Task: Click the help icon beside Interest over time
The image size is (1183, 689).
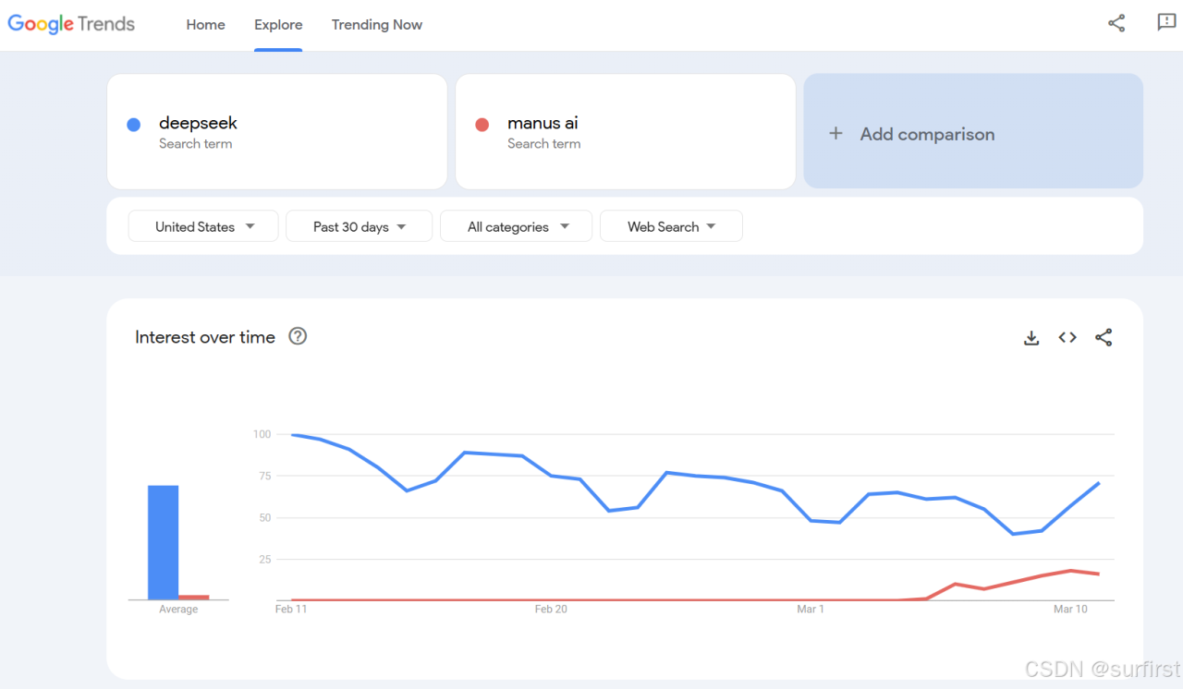Action: tap(298, 337)
